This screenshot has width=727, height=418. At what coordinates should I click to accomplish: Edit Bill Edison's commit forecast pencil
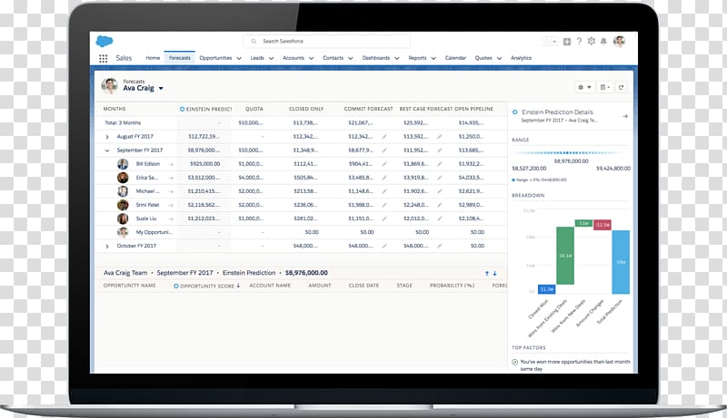[x=383, y=163]
